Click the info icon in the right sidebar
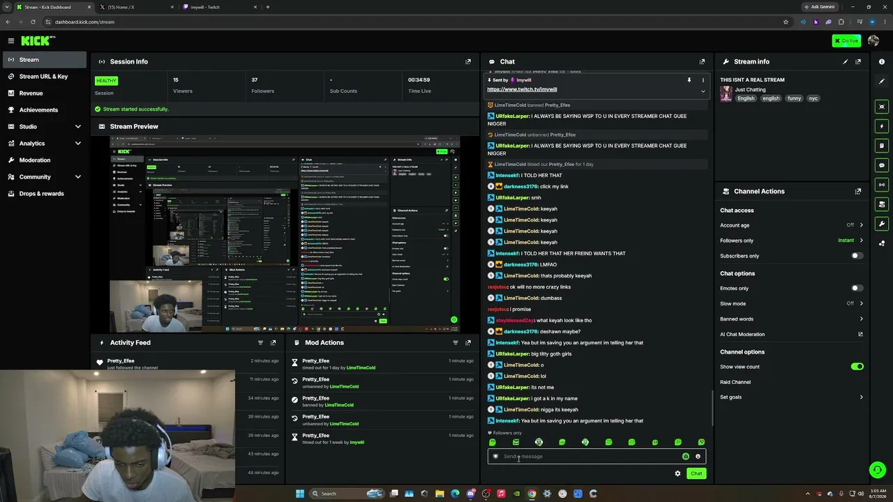Viewport: 893px width, 502px height. tap(882, 62)
